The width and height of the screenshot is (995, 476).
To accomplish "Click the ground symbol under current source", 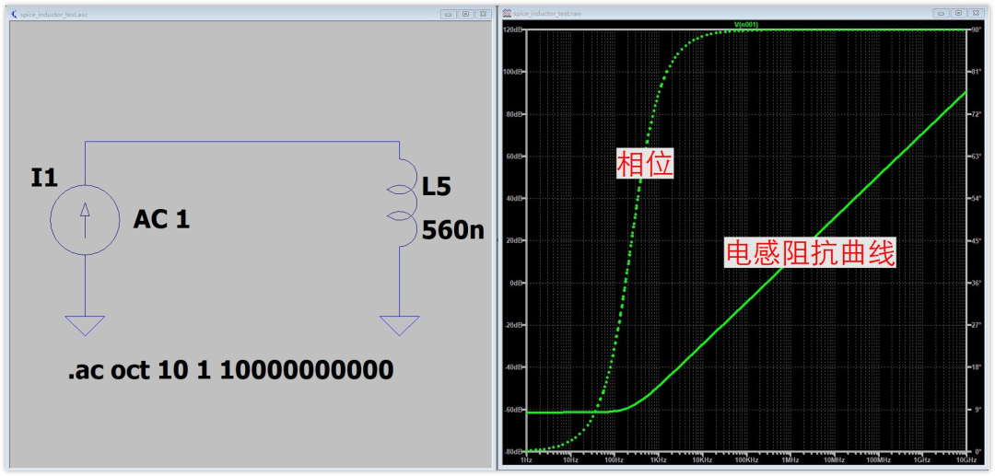I will [x=85, y=325].
